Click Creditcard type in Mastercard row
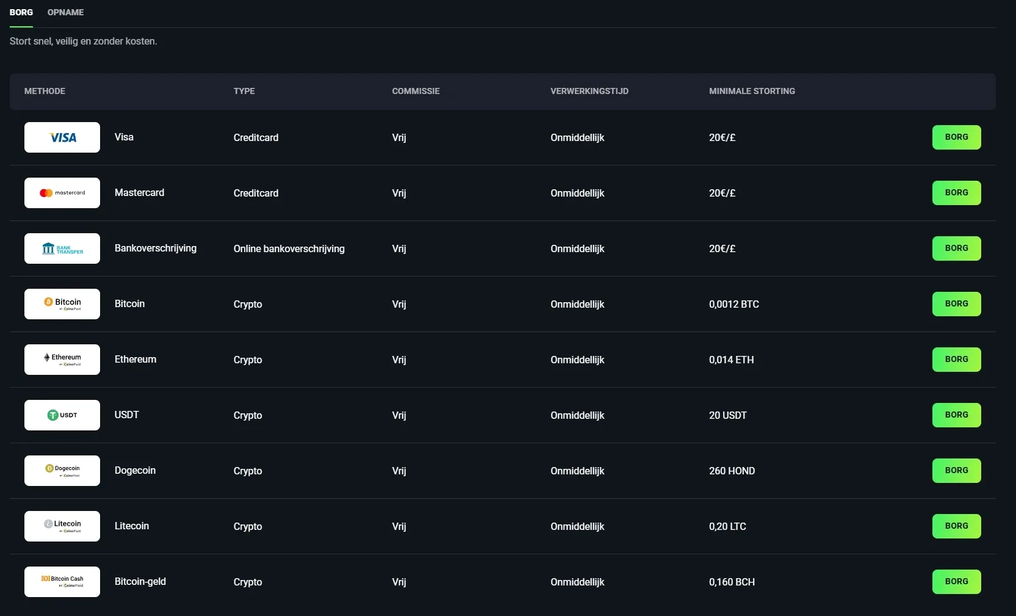1016x616 pixels. (256, 193)
